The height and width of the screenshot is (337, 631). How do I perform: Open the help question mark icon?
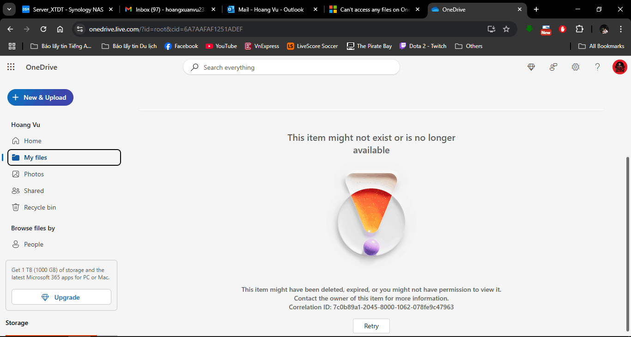pyautogui.click(x=597, y=67)
